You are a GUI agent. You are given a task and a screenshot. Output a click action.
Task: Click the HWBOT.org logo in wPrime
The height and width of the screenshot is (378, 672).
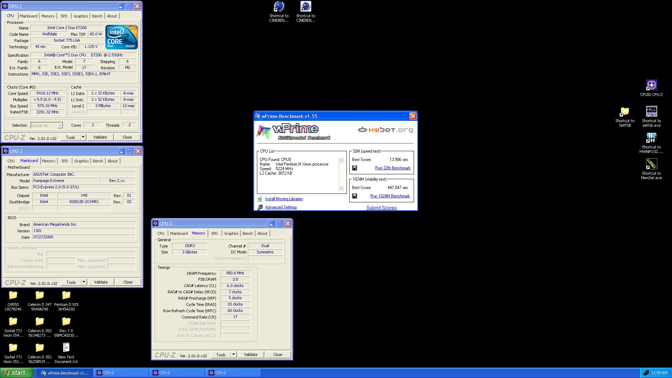(x=385, y=129)
